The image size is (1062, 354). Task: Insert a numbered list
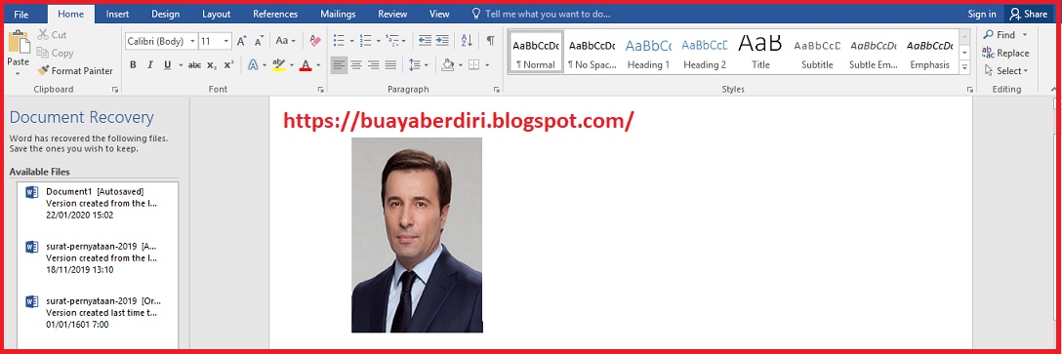pyautogui.click(x=366, y=41)
